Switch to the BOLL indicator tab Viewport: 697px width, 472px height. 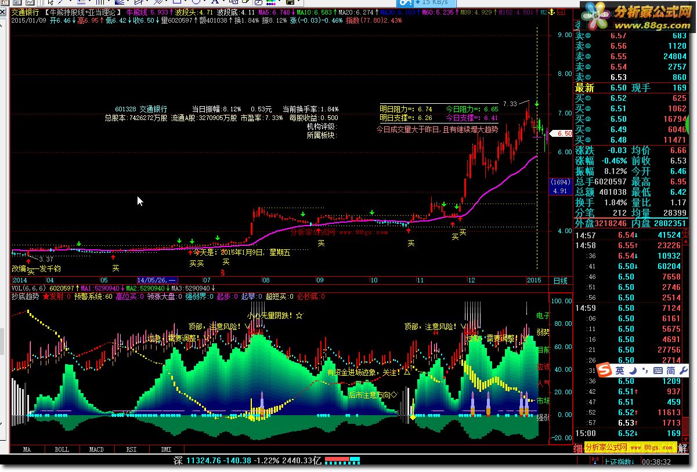[62, 449]
